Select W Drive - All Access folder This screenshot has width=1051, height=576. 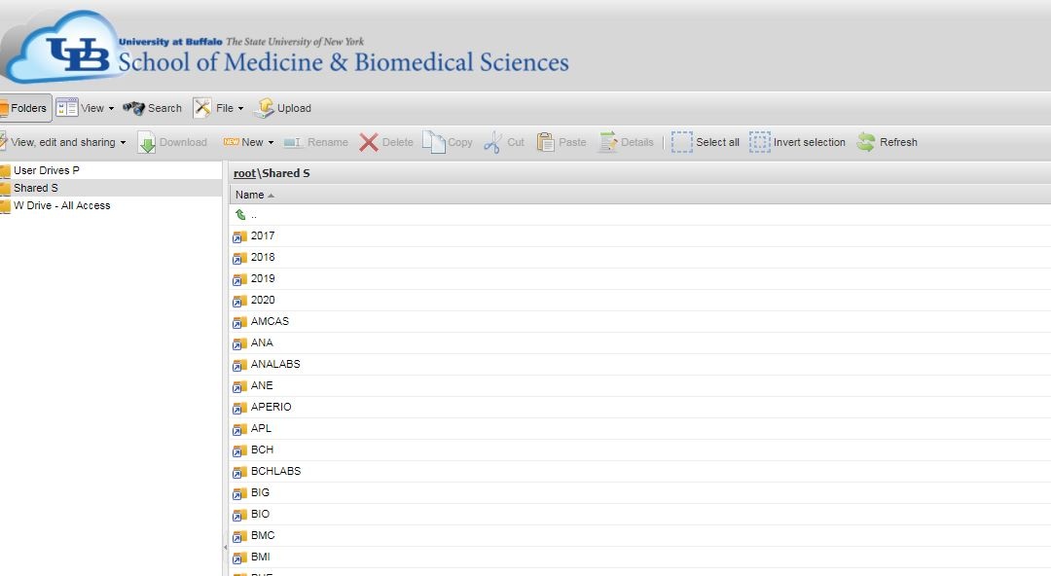61,205
